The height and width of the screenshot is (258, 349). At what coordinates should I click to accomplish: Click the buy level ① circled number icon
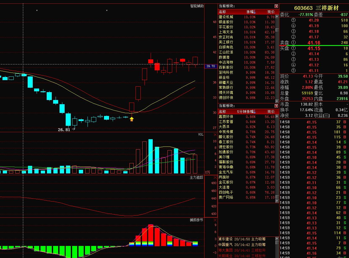(293, 48)
